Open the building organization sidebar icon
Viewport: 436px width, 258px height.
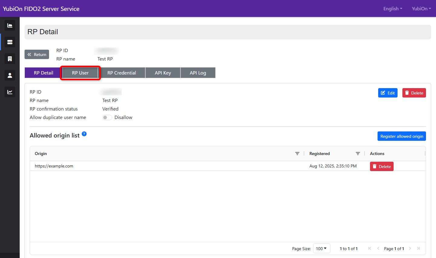(10, 59)
